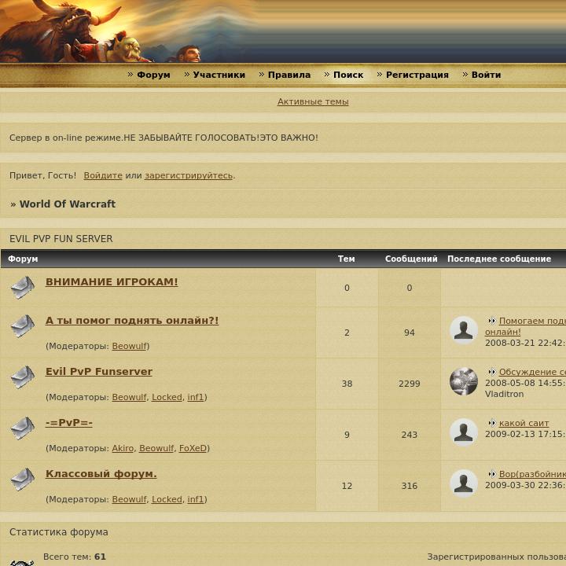The width and height of the screenshot is (566, 566).
Task: Open Поиск in the navigation bar
Action: pyautogui.click(x=348, y=75)
